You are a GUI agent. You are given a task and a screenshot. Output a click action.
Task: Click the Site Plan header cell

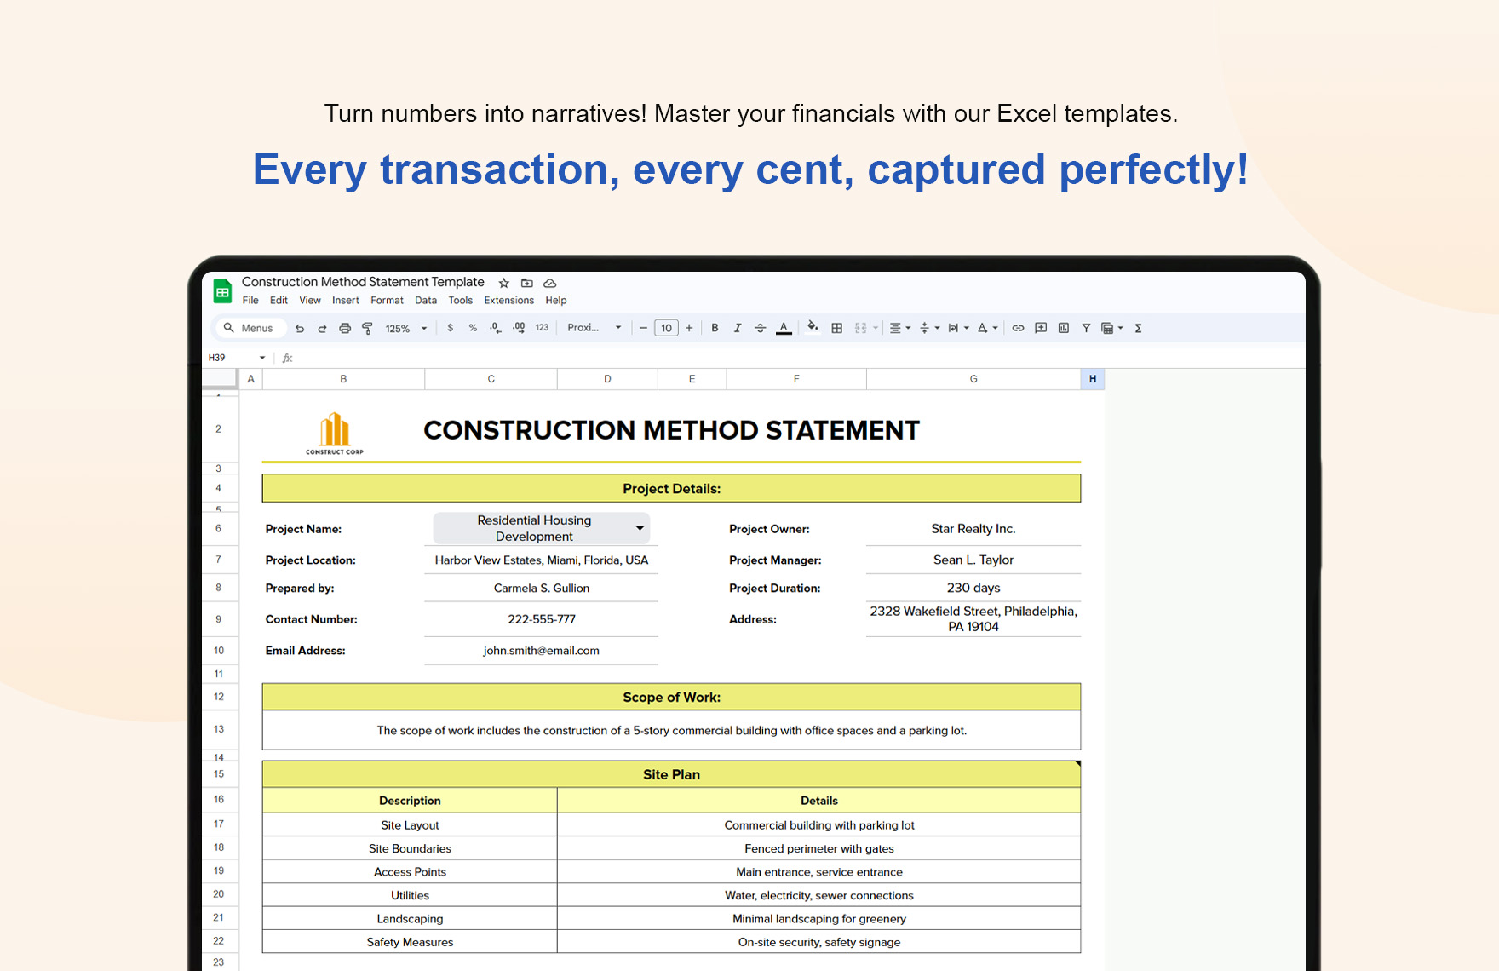click(671, 774)
